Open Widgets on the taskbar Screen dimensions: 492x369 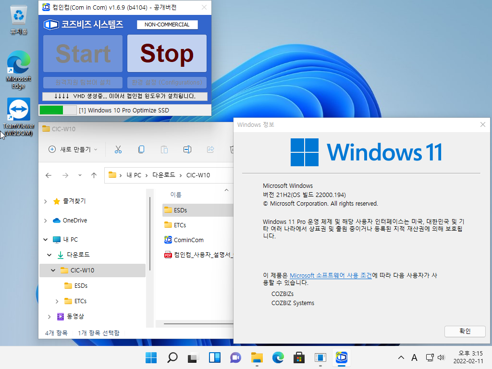click(x=215, y=357)
